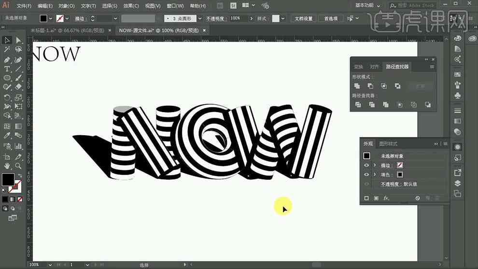Select the Scale tool
The height and width of the screenshot is (269, 478).
(x=18, y=97)
